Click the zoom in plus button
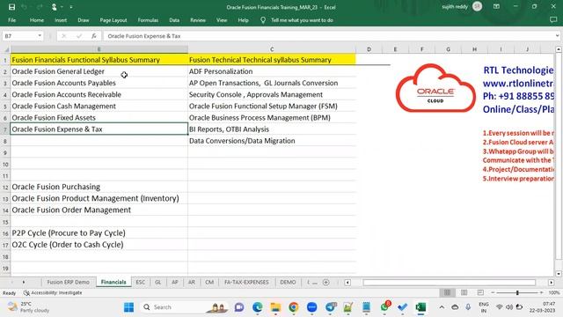 pyautogui.click(x=542, y=292)
